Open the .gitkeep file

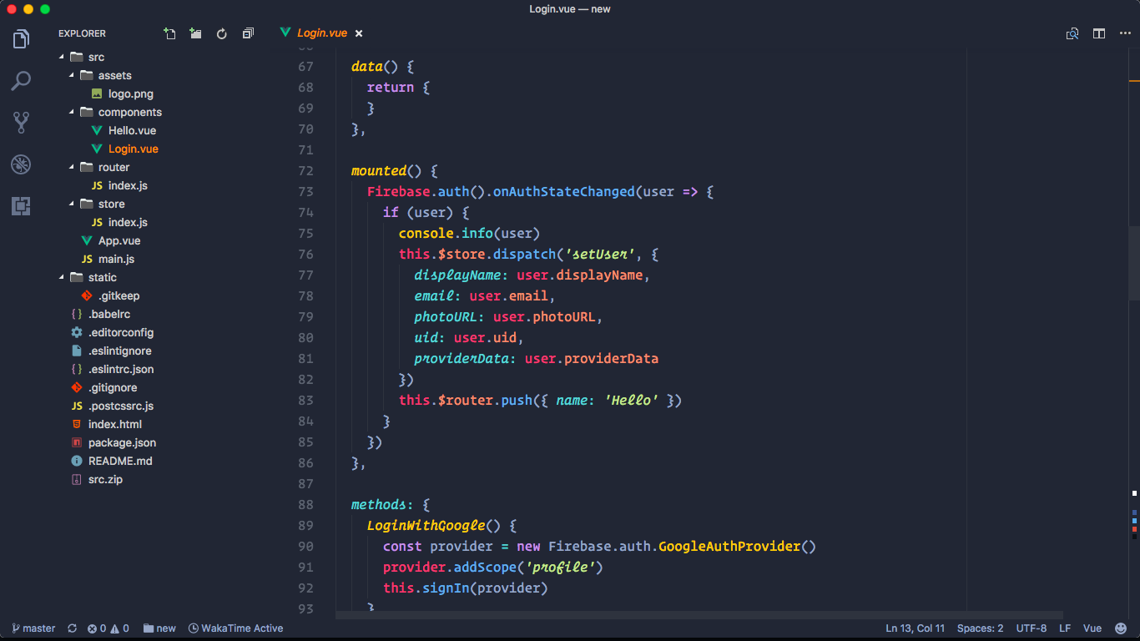tap(119, 295)
